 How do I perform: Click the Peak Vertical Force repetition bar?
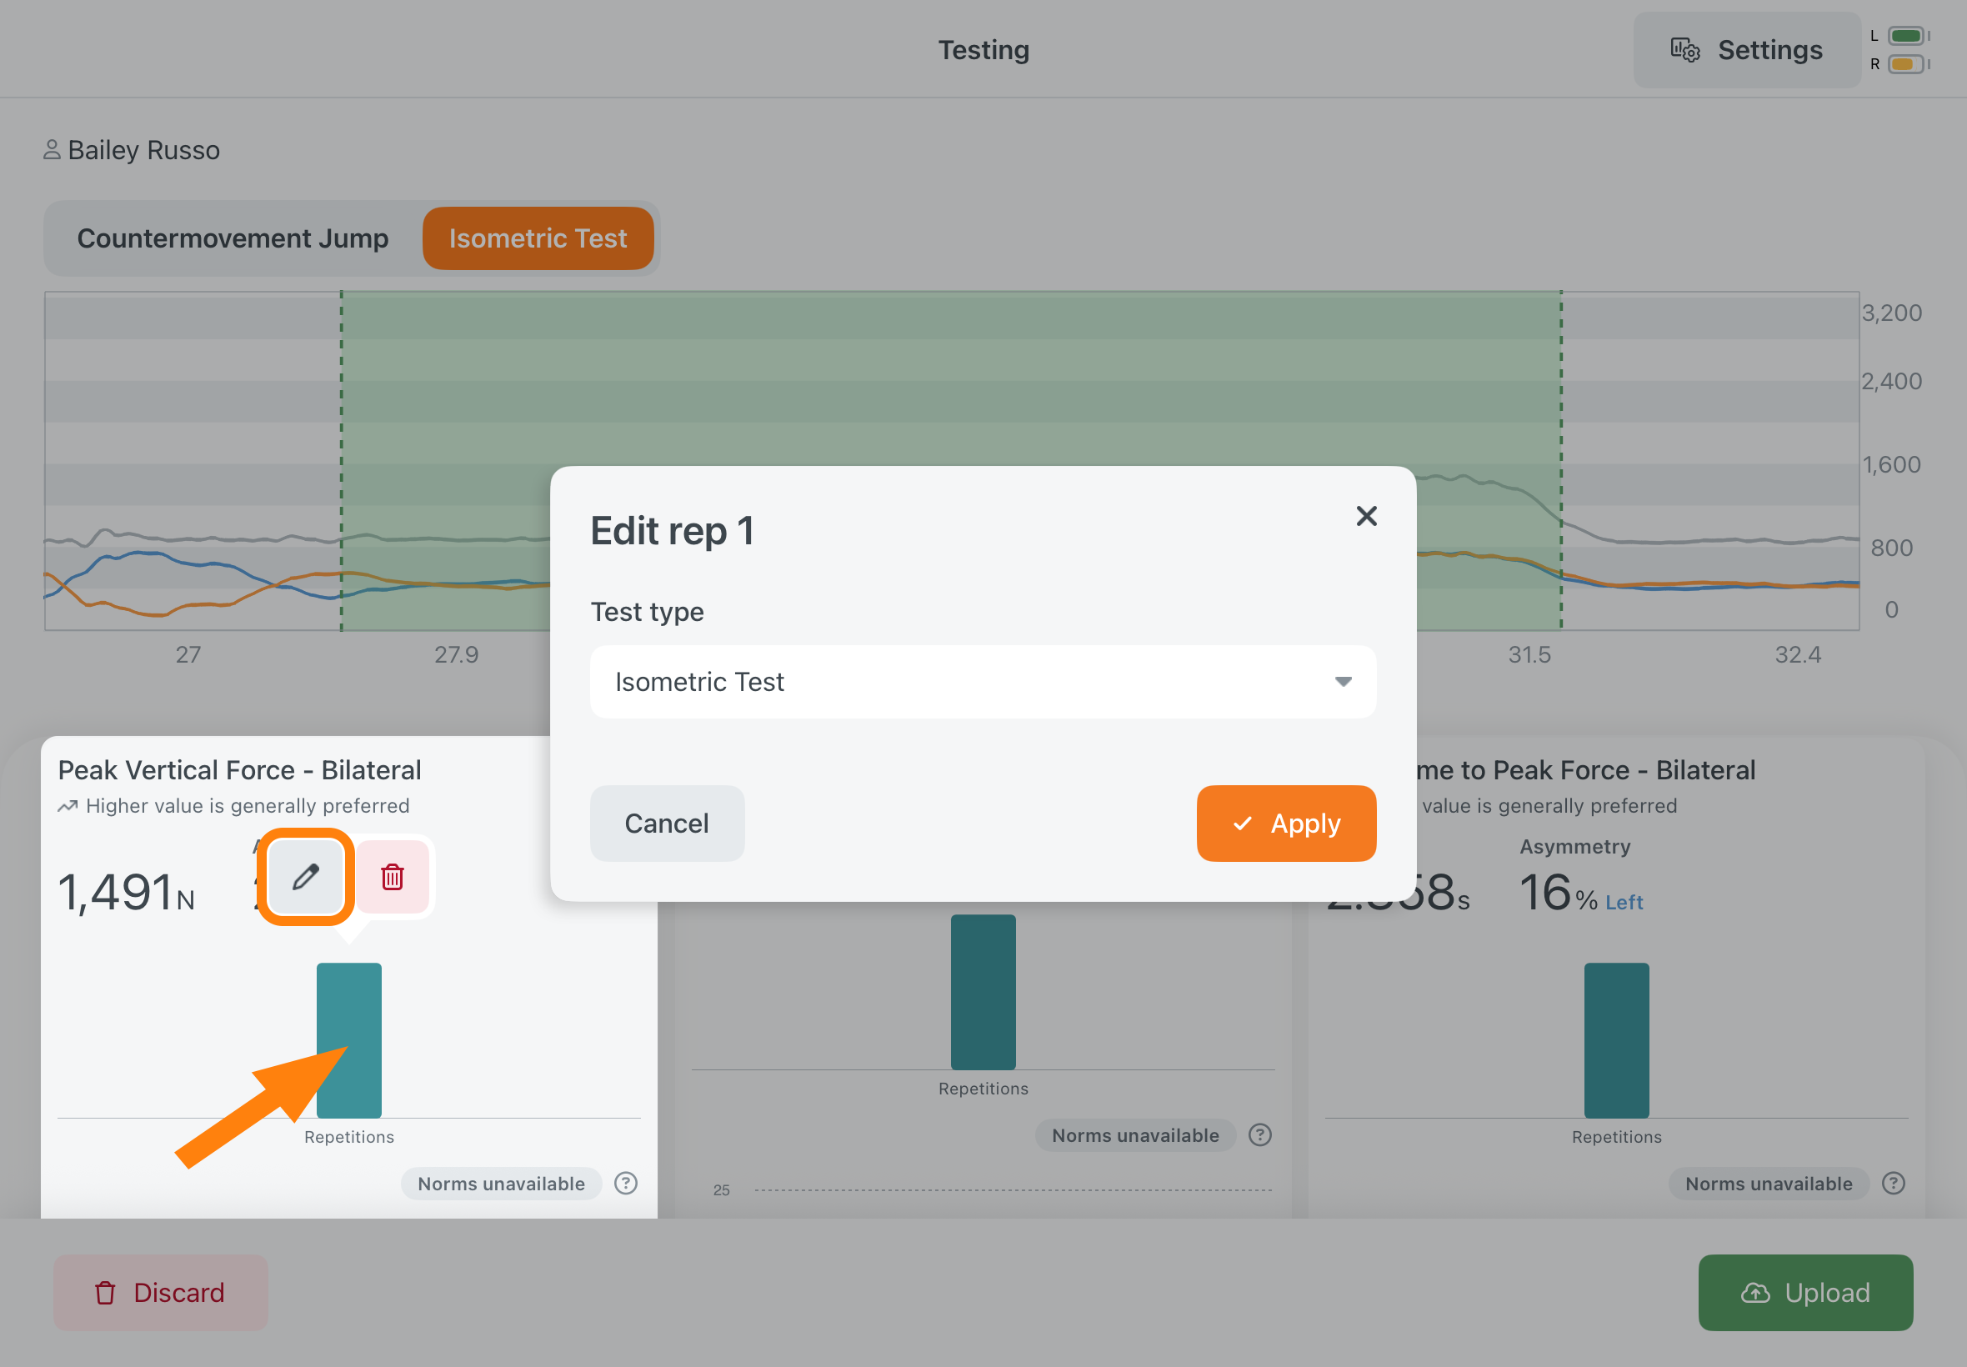pyautogui.click(x=348, y=1039)
